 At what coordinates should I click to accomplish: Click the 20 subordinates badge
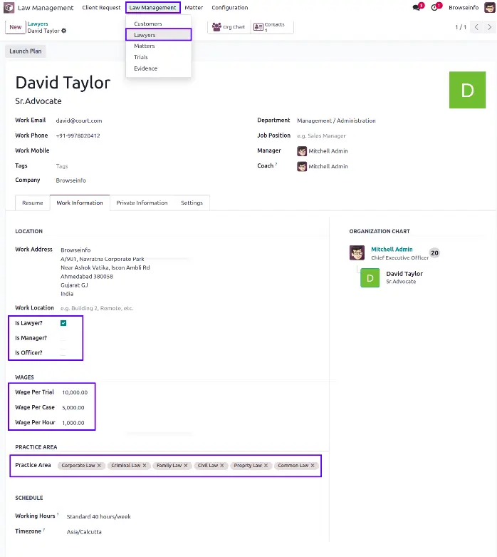434,253
